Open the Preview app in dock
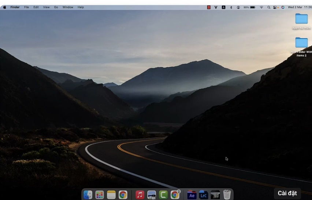This screenshot has height=200, width=312. point(152,195)
